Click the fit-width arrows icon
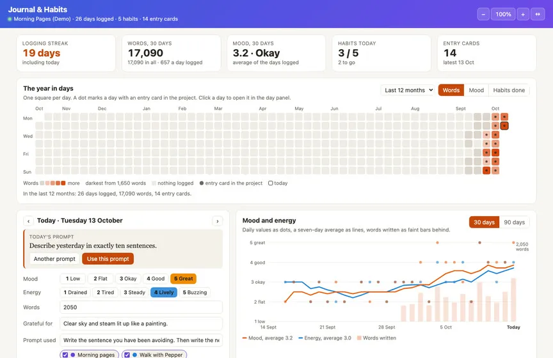This screenshot has height=358, width=553. point(538,15)
